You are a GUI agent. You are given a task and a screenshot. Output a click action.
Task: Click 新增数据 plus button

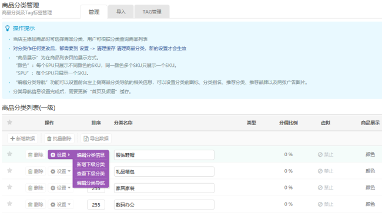point(23,139)
